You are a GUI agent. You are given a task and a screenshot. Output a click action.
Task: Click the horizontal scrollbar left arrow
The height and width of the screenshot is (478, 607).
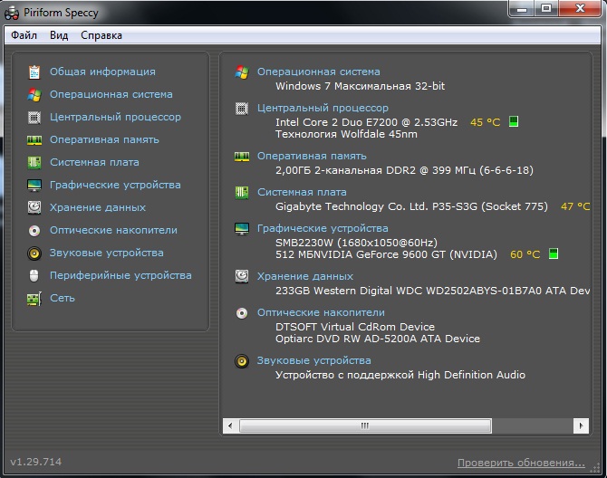coord(231,424)
